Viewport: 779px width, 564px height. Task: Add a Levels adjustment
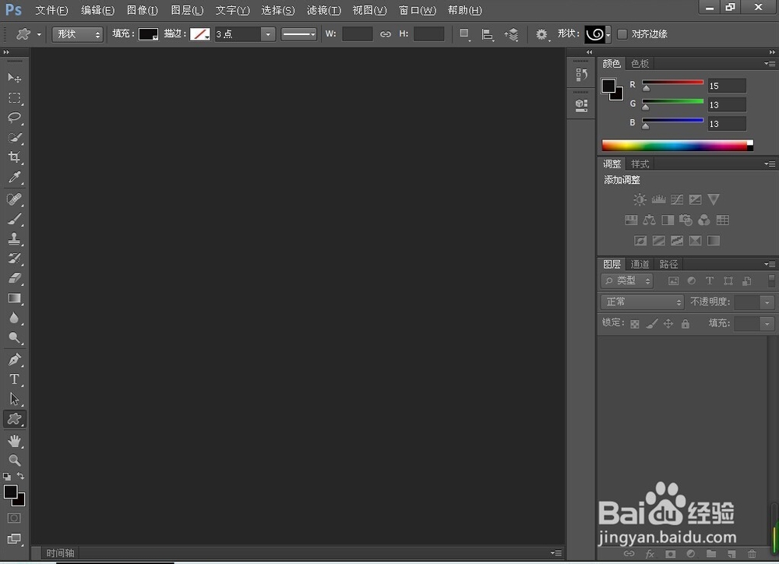658,199
